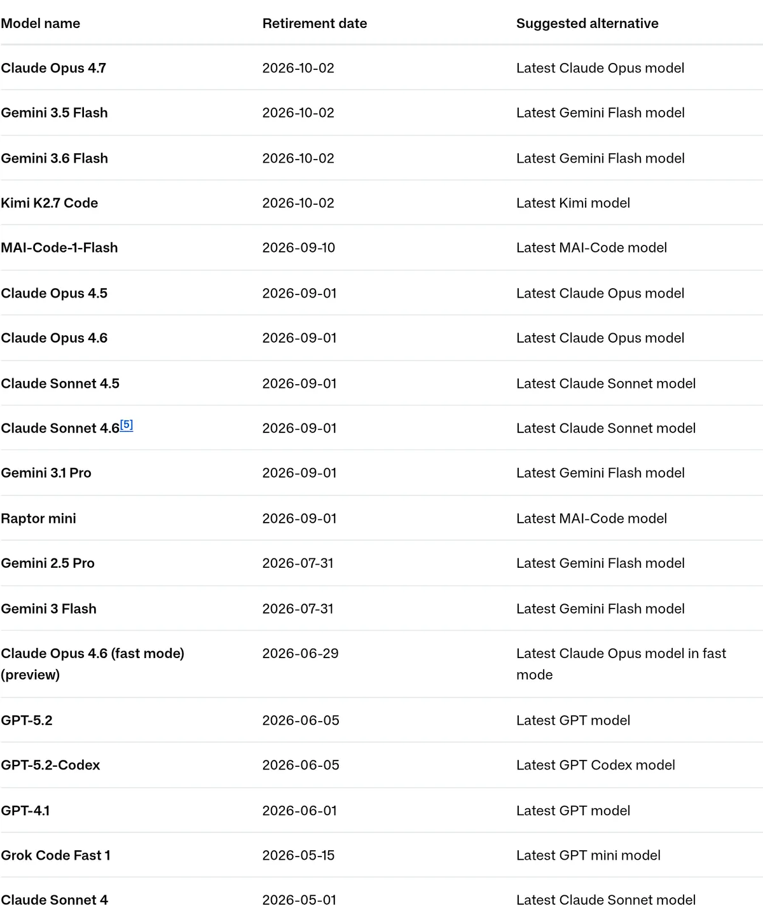Click suggested alternative for Gemini 3.5 Flash

[601, 113]
